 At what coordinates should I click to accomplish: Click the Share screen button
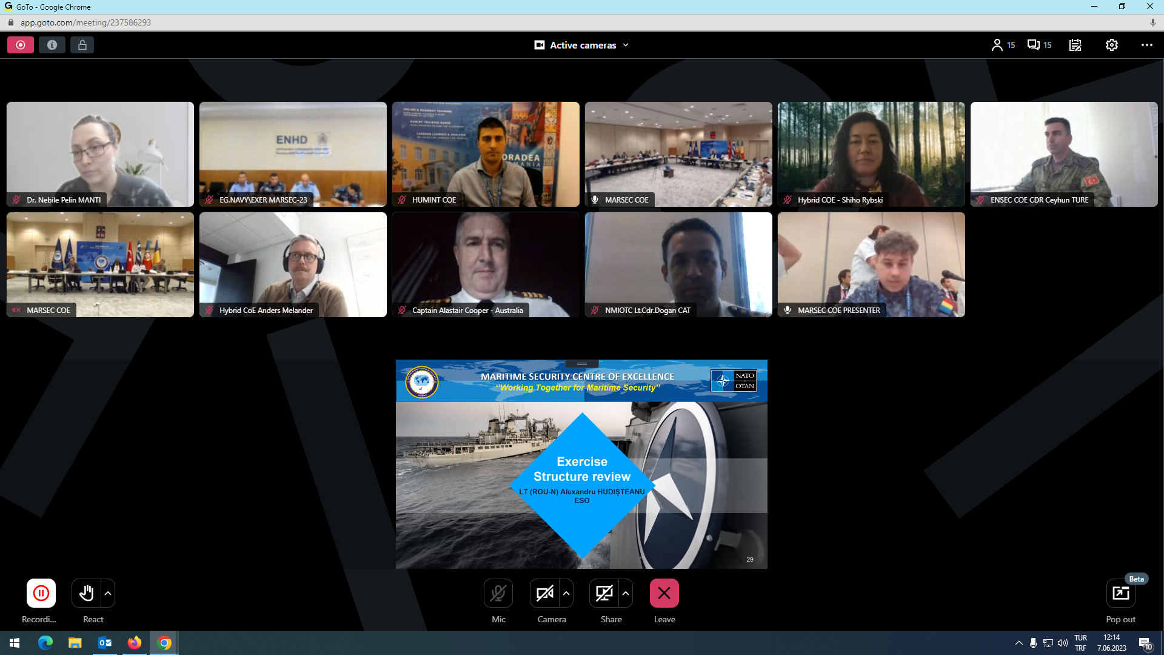point(604,593)
